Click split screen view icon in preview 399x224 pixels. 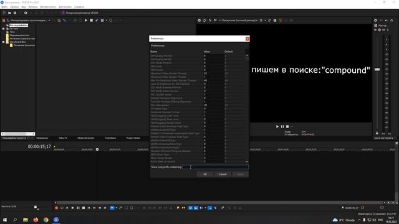pos(216,21)
